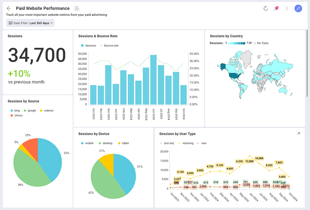Image resolution: width=310 pixels, height=210 pixels.
Task: Toggle the desktop legend entry
Action: (106, 143)
